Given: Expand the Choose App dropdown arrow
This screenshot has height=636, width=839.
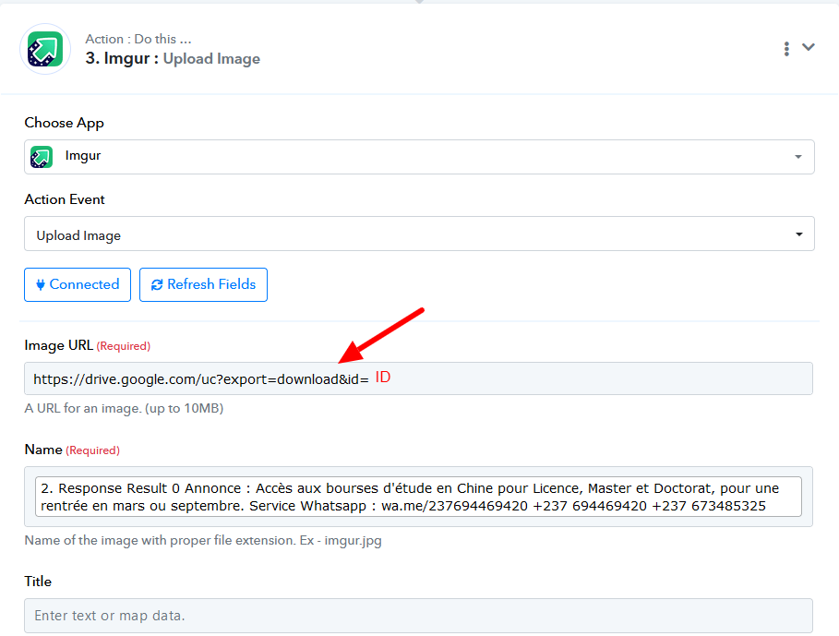Looking at the screenshot, I should [x=797, y=158].
